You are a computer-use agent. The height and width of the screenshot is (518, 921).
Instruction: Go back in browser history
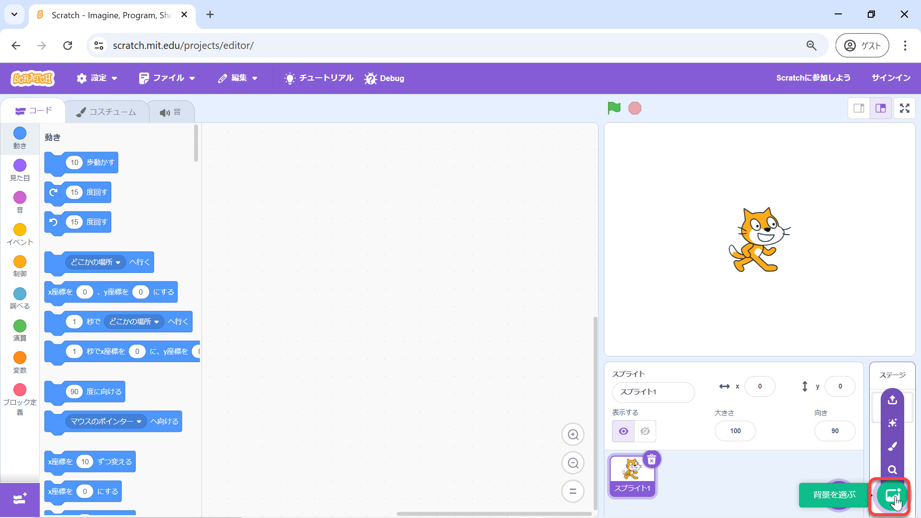[x=16, y=46]
